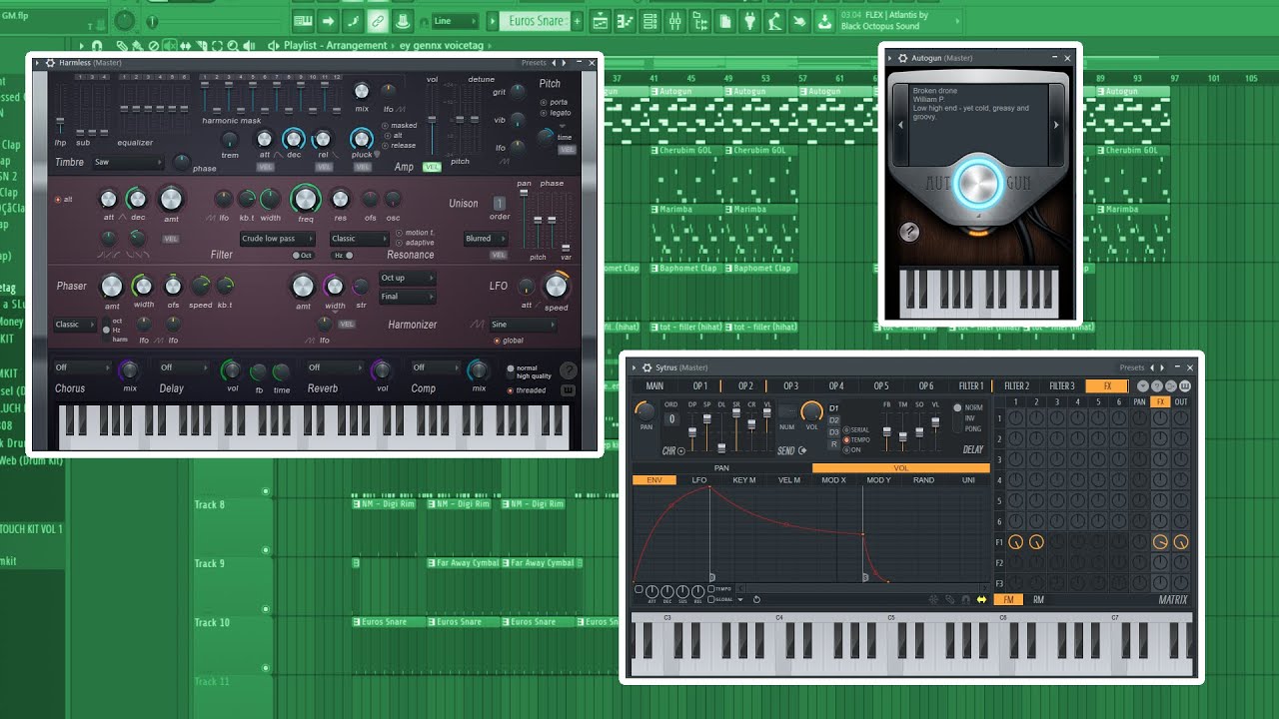Click next preset arrow in Harmless
Screen dimensions: 1279x719
[565, 62]
